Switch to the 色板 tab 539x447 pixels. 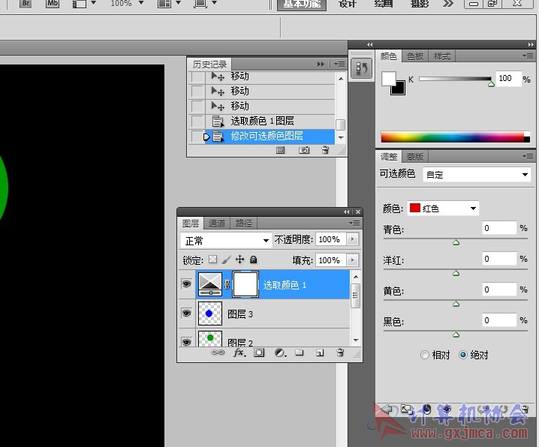point(415,56)
